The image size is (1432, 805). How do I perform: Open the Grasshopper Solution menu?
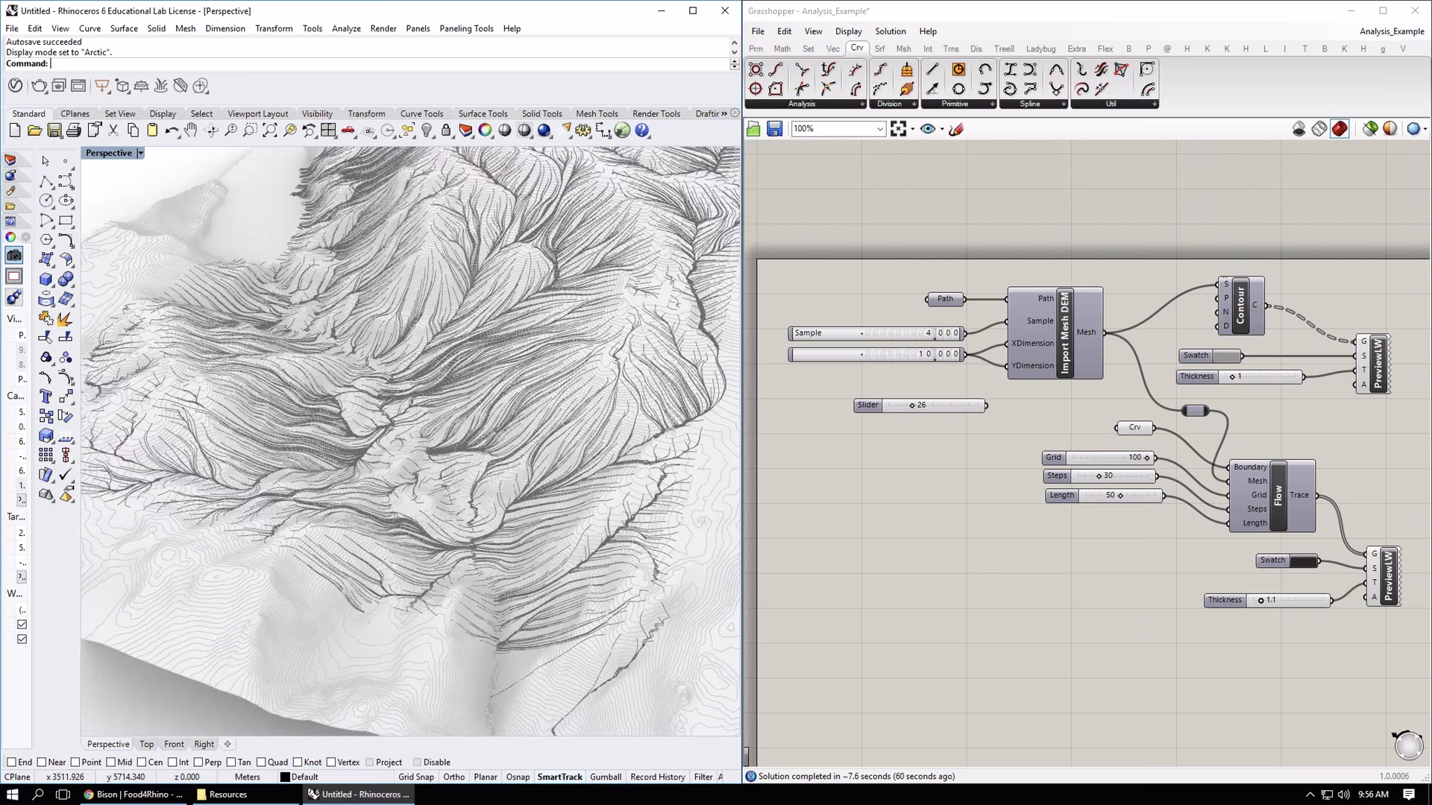click(890, 31)
